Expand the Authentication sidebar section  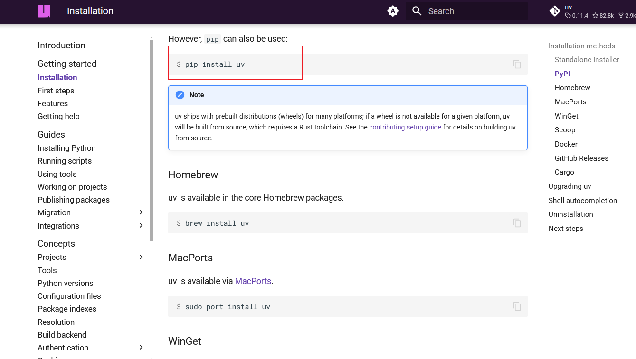click(x=141, y=348)
